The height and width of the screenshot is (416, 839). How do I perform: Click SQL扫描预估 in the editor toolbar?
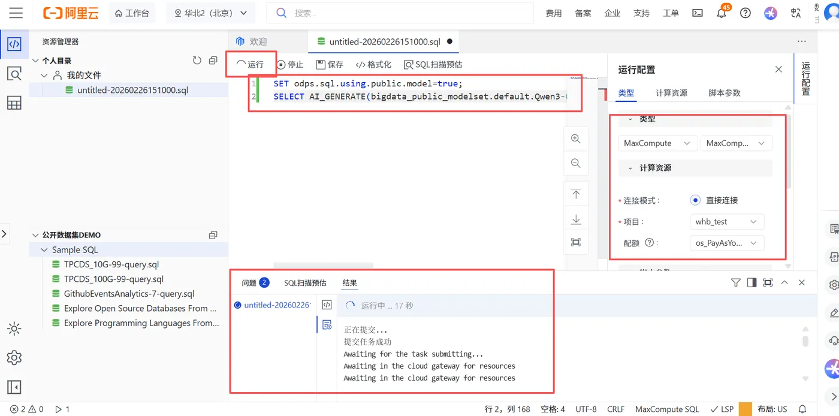(x=433, y=64)
